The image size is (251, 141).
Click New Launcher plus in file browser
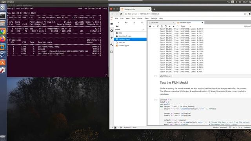coord(118,23)
